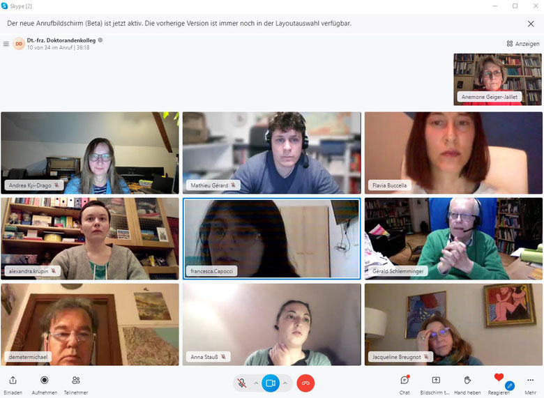Select francesca.Capocci's highlighted video tile
The height and width of the screenshot is (398, 544).
[272, 238]
